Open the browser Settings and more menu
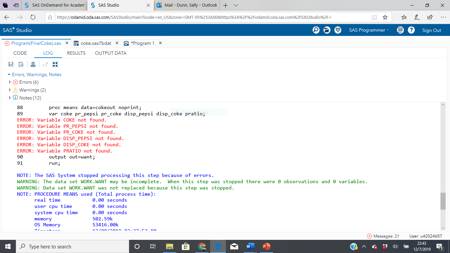 [x=443, y=17]
